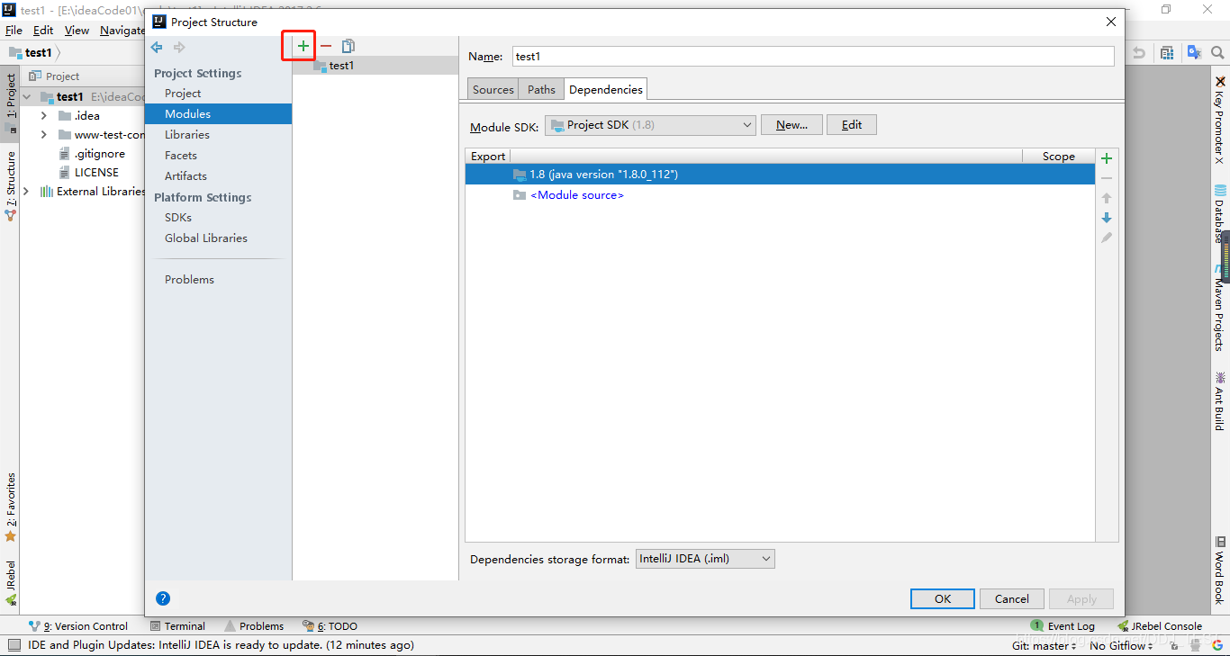Expand the .idea folder
This screenshot has width=1230, height=656.
(x=44, y=115)
